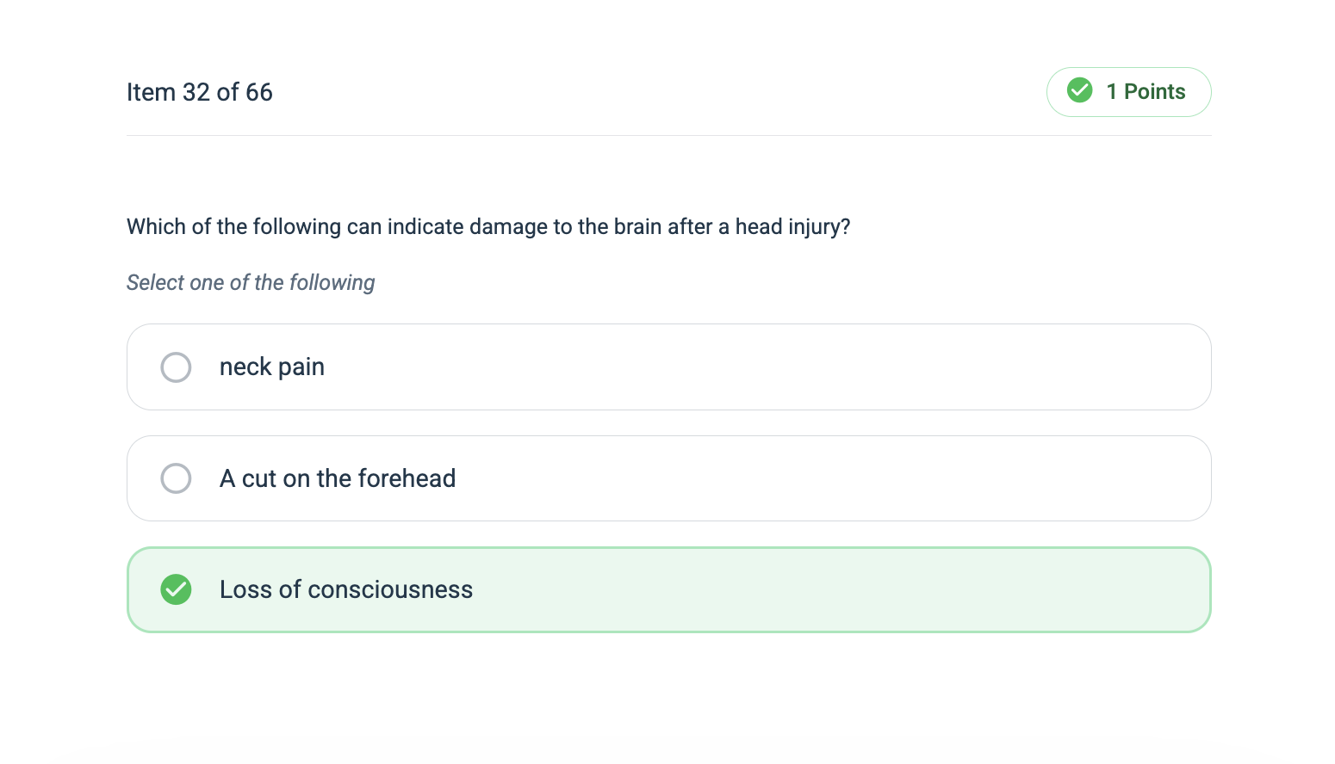Click the "Loss of consciousness" answer text

click(345, 589)
